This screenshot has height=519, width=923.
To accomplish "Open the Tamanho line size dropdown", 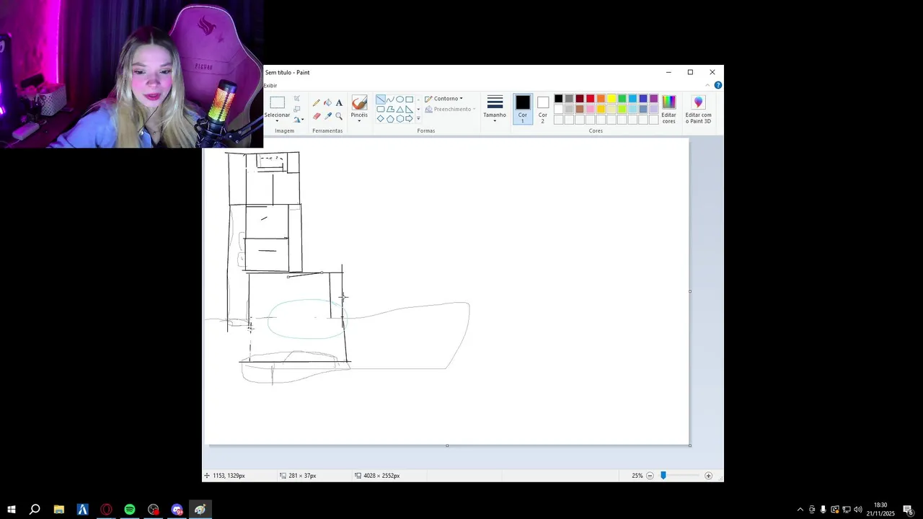I will point(495,108).
